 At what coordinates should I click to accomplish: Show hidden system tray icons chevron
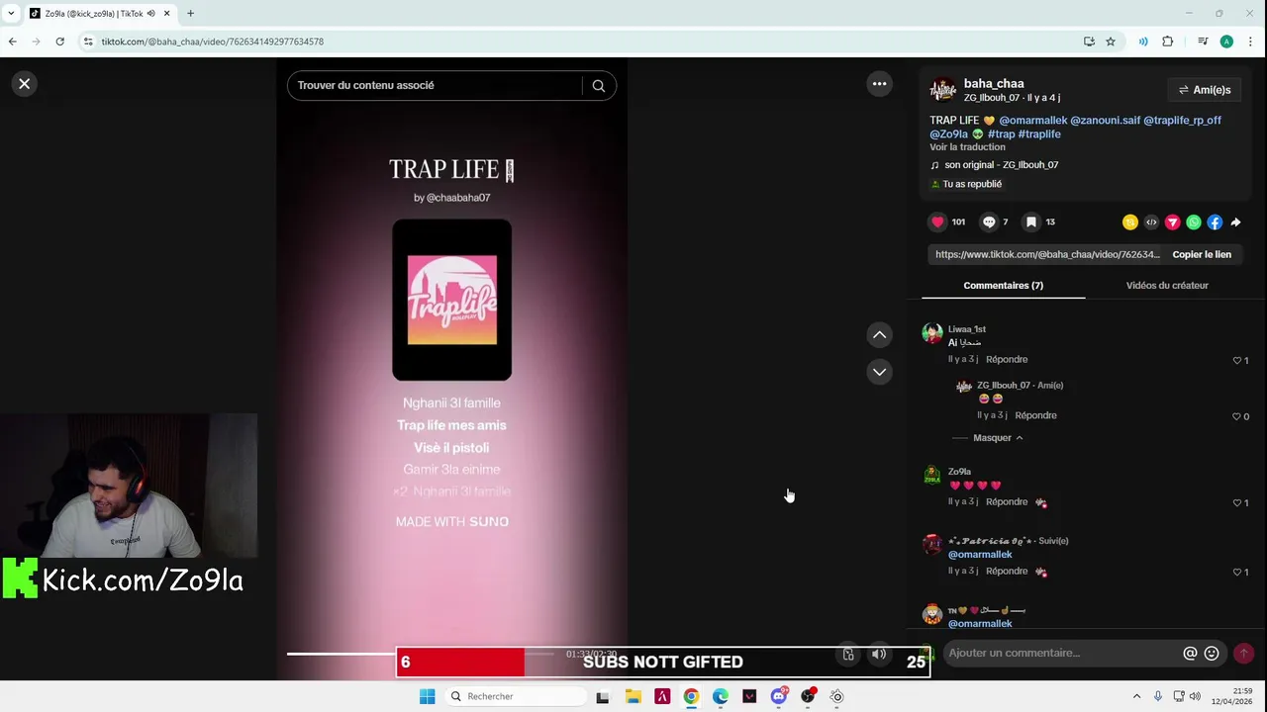click(x=1136, y=696)
